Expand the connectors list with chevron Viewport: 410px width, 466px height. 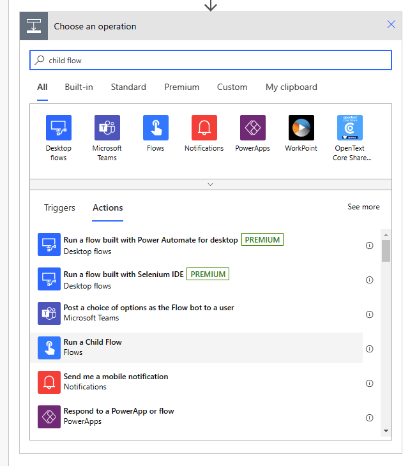(x=211, y=184)
